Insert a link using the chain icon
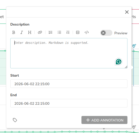The image size is (139, 133). point(40,32)
